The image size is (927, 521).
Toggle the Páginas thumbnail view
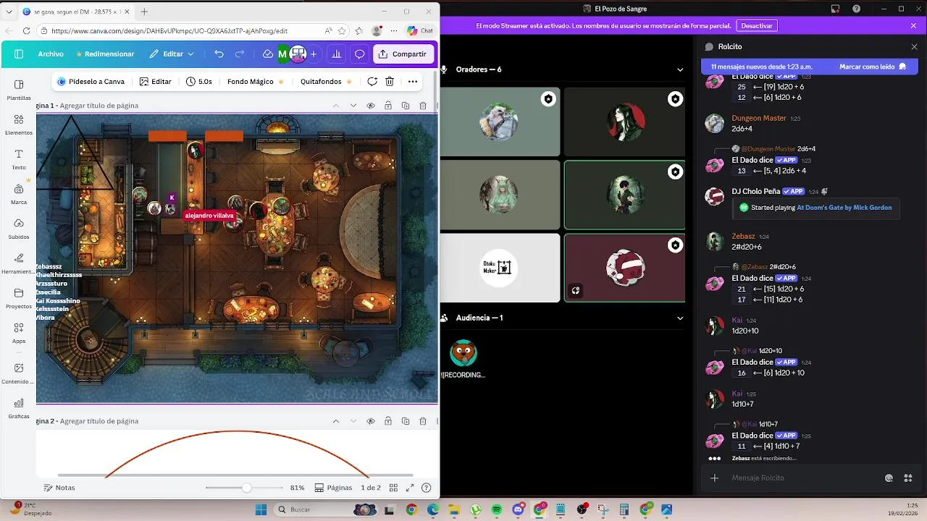pos(333,488)
